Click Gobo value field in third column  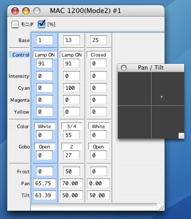98,155
